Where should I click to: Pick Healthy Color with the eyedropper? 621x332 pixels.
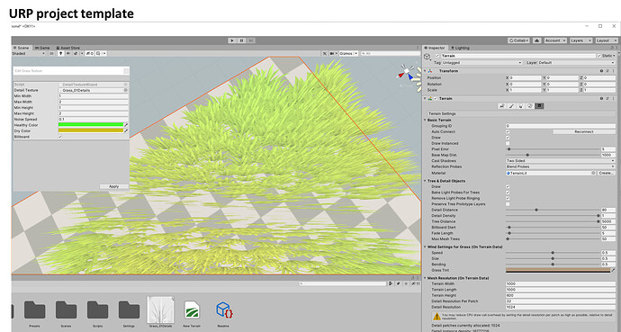tap(126, 125)
